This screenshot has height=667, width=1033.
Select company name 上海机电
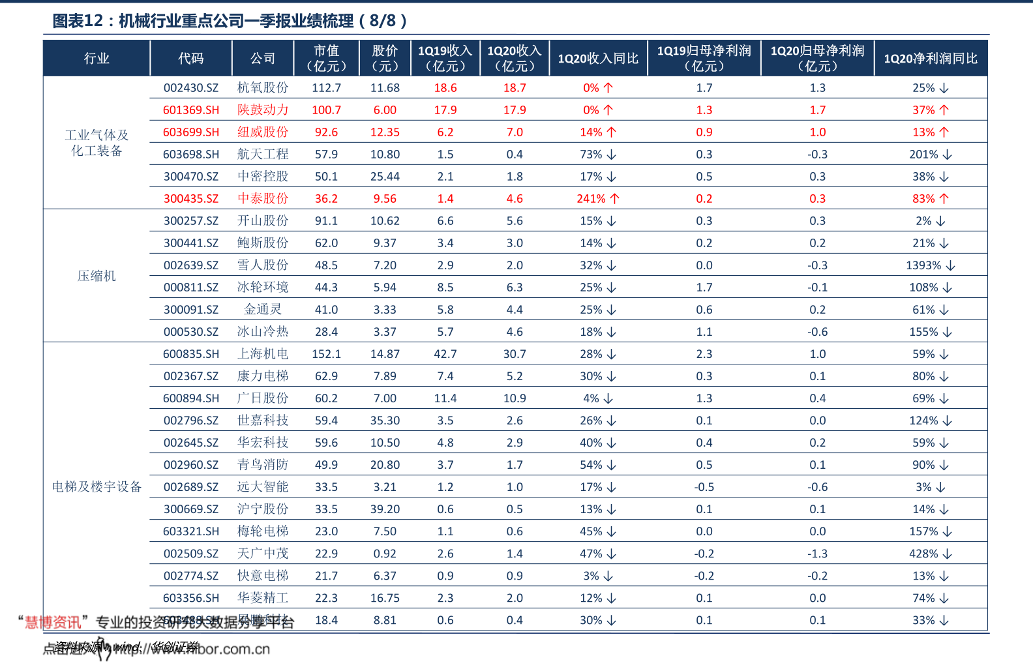click(x=263, y=354)
